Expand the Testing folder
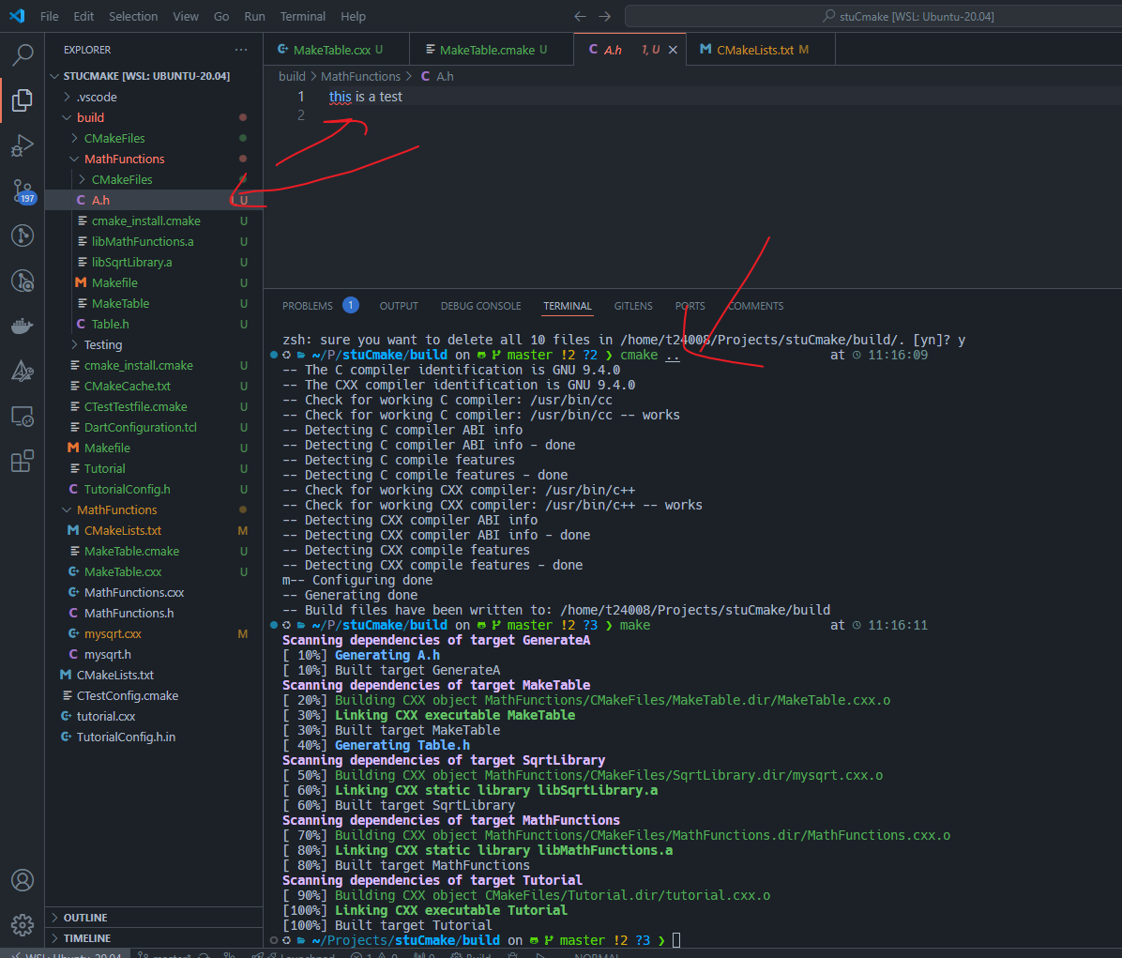 click(x=103, y=344)
